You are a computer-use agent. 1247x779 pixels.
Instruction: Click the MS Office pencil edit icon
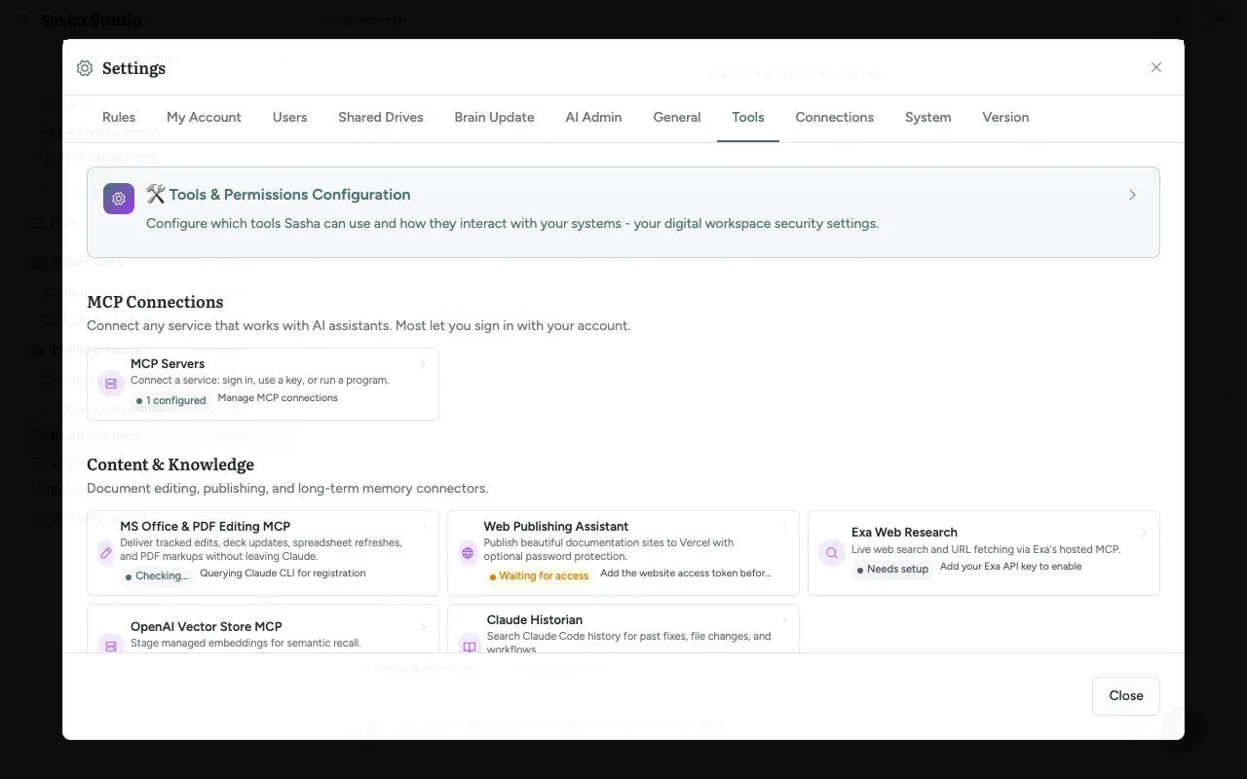tap(106, 553)
